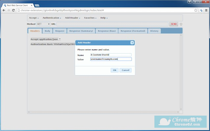The image size is (210, 131).
Task: Click the vertical scrollbar down arrow
Action: pos(181,109)
